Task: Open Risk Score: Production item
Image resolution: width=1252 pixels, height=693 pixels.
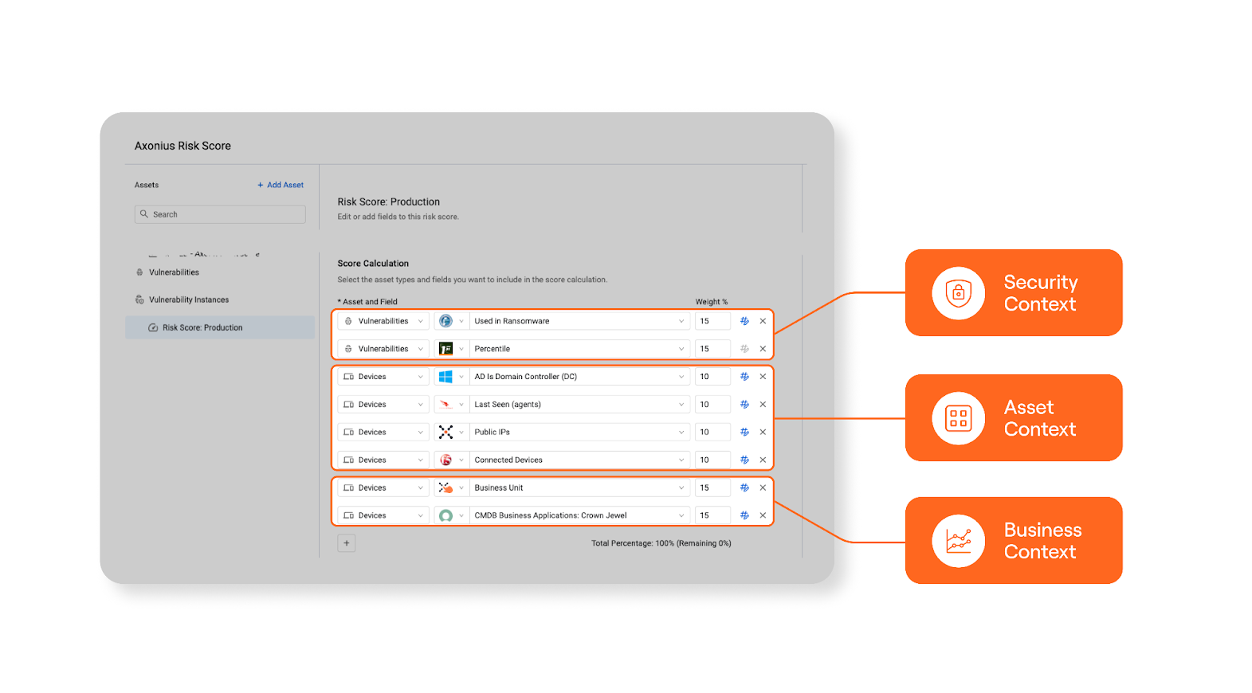Action: [220, 327]
